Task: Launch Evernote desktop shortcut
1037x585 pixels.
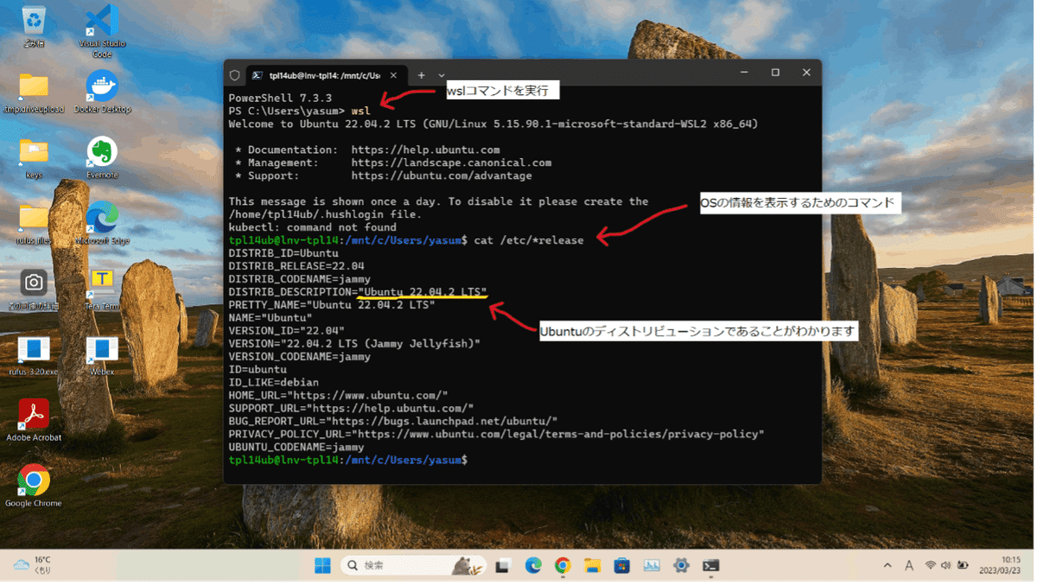Action: point(102,159)
